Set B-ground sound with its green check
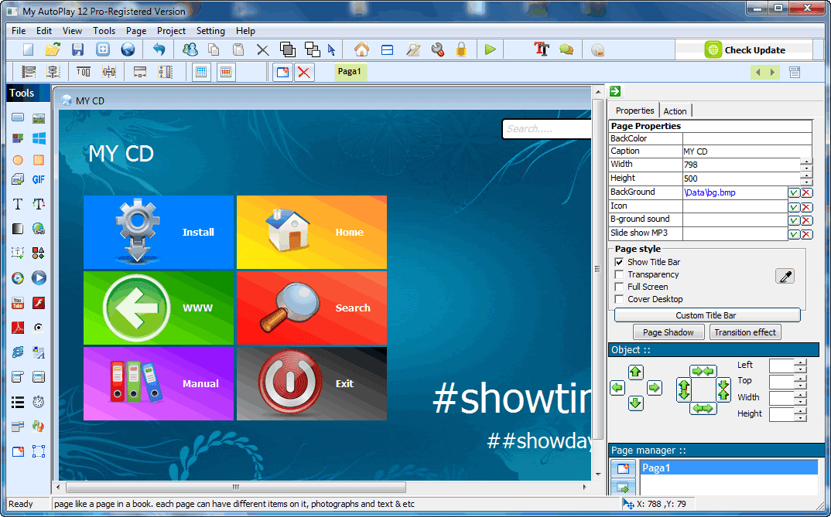Image resolution: width=831 pixels, height=517 pixels. point(793,220)
